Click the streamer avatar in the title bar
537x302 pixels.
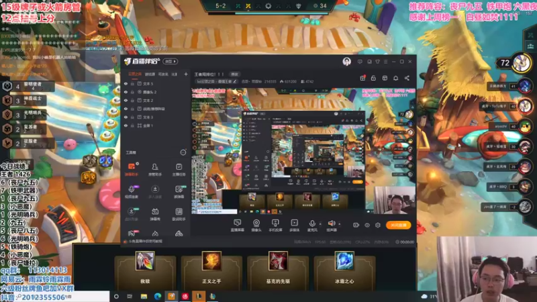[346, 62]
